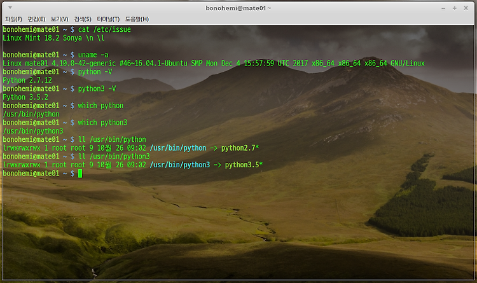
Task: Click the 'python -V' command text
Action: tap(95, 72)
